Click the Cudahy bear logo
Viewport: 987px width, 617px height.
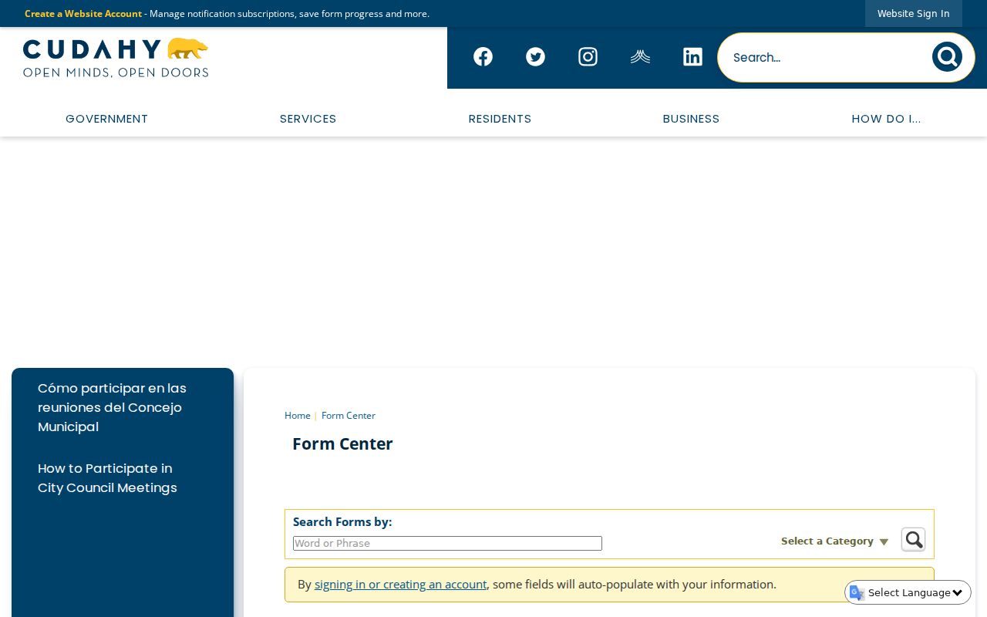point(116,58)
